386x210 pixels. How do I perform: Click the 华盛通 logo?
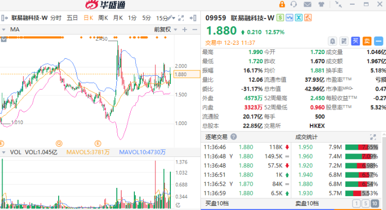(x=106, y=5)
